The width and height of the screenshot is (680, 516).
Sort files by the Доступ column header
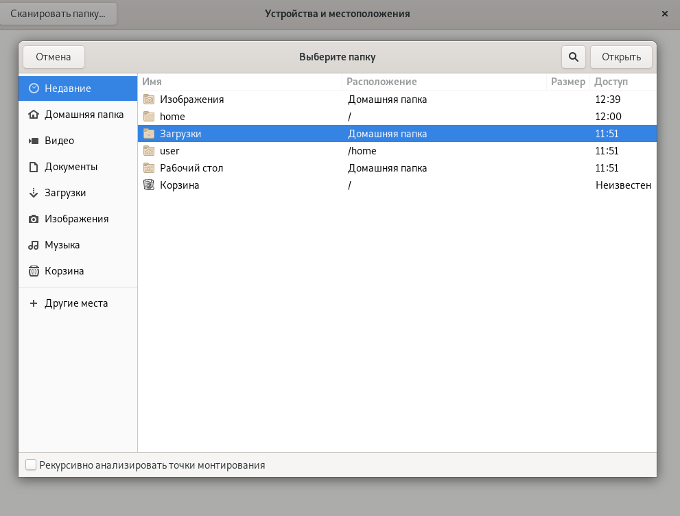[622, 82]
